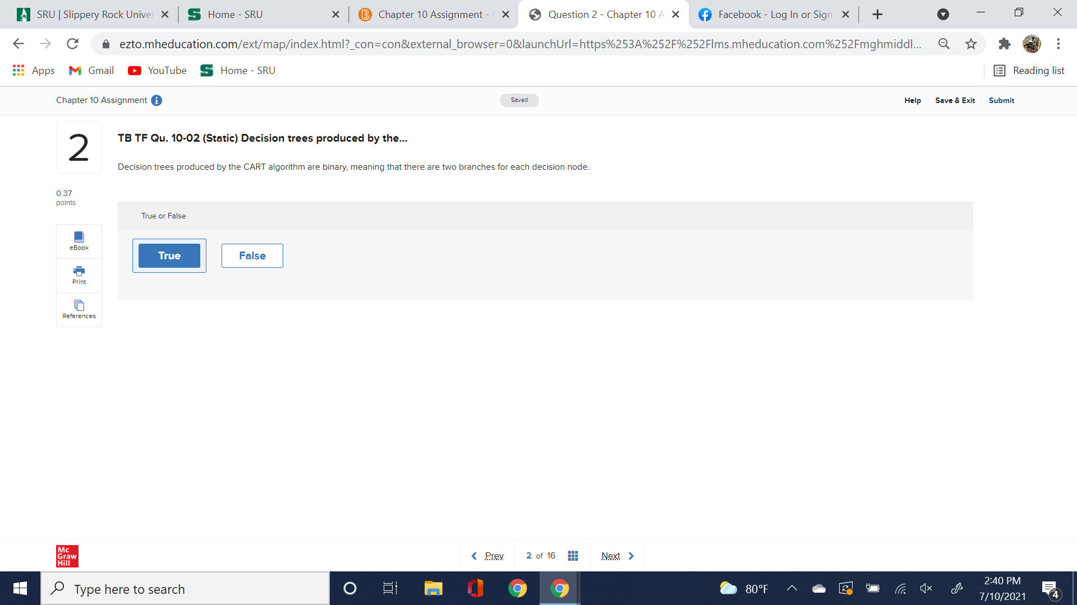Open Chrome's three-dot menu

click(1058, 44)
